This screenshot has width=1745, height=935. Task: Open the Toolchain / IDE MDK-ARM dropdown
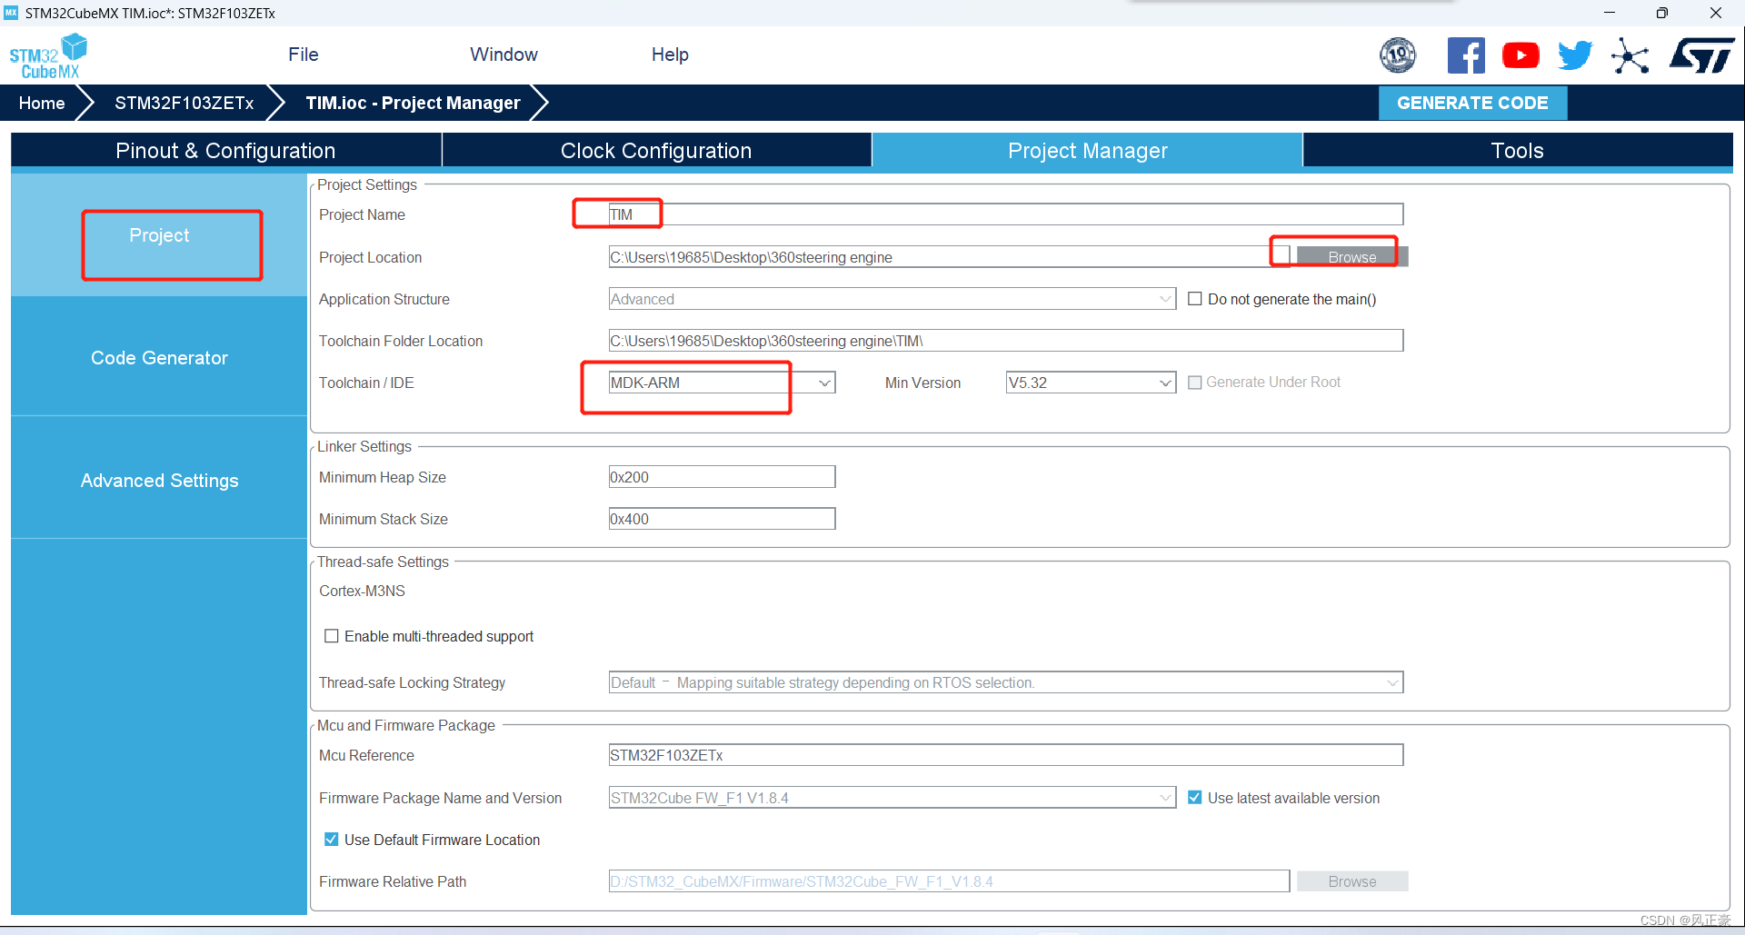(x=722, y=383)
